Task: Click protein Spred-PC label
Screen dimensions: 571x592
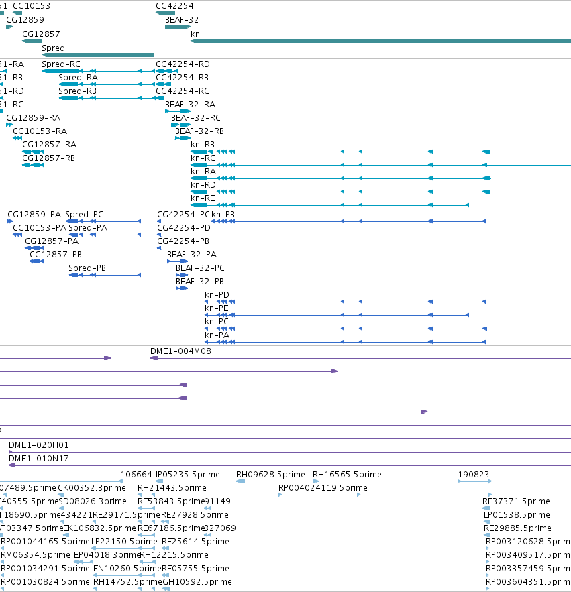Action: (x=85, y=214)
